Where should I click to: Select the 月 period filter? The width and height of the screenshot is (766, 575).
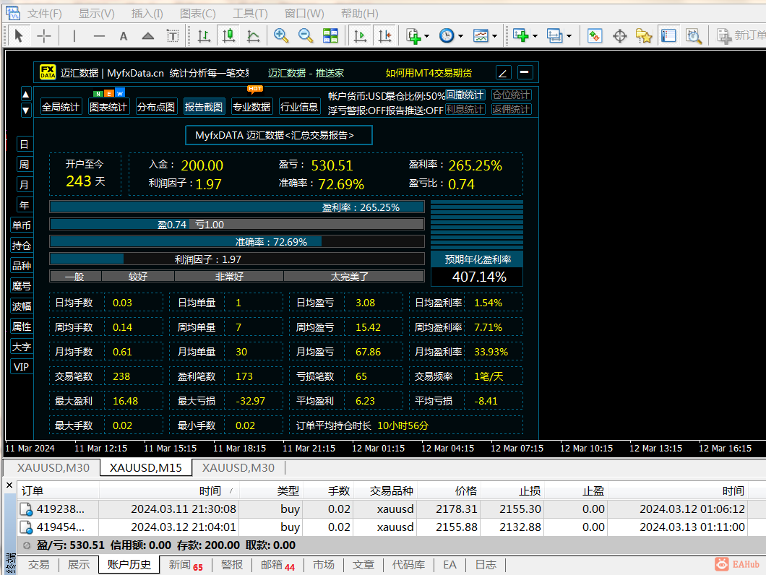pyautogui.click(x=25, y=185)
